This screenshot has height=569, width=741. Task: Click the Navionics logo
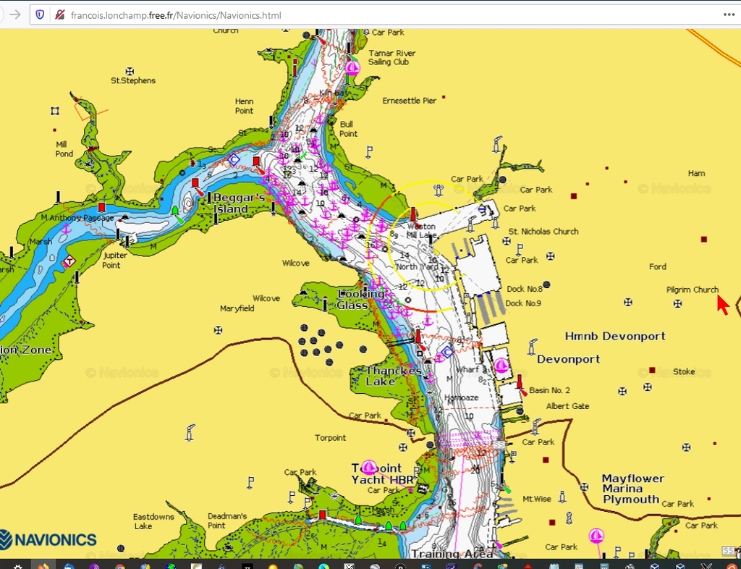click(48, 539)
